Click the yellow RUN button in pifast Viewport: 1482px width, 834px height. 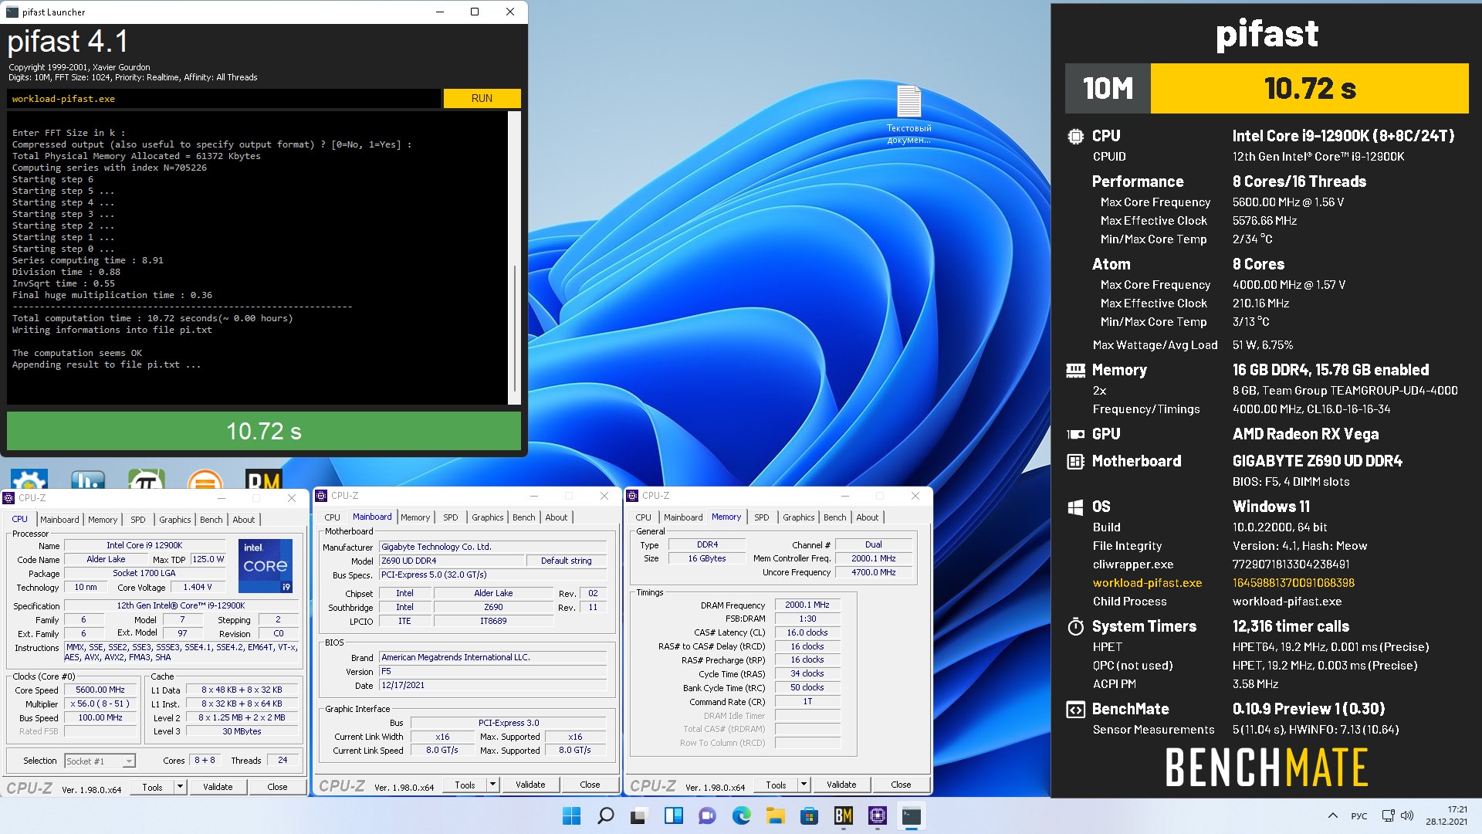[482, 98]
